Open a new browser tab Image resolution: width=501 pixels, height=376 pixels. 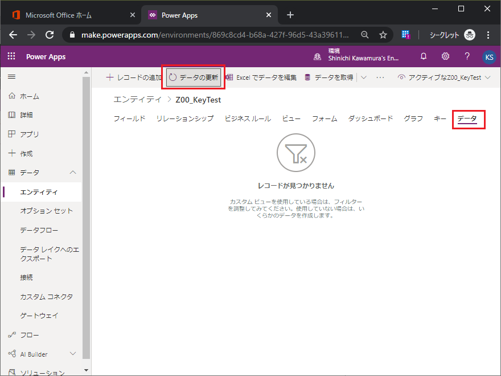(290, 15)
